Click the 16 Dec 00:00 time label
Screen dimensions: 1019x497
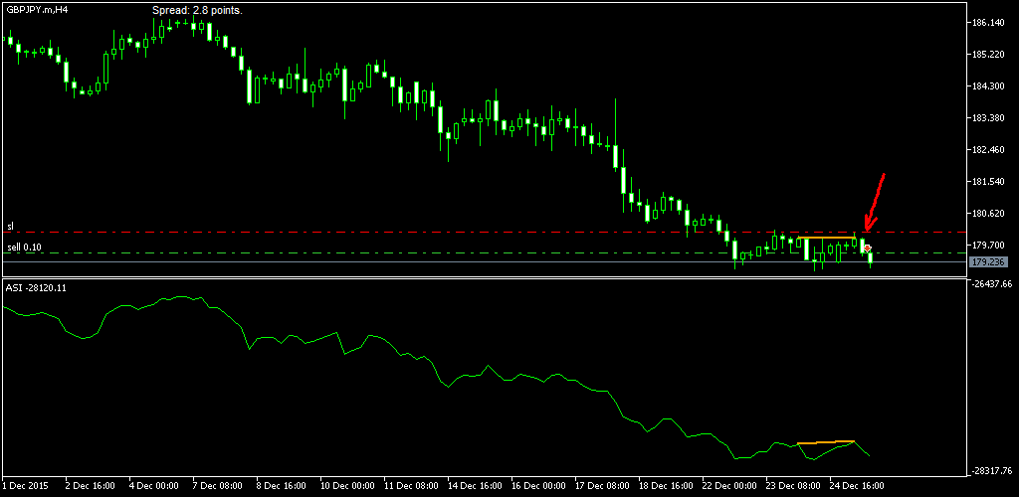click(538, 485)
